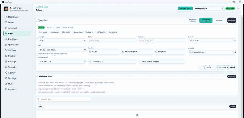Toggle the MySQL/MariaDB database option
244x118 pixels.
click(x=137, y=52)
